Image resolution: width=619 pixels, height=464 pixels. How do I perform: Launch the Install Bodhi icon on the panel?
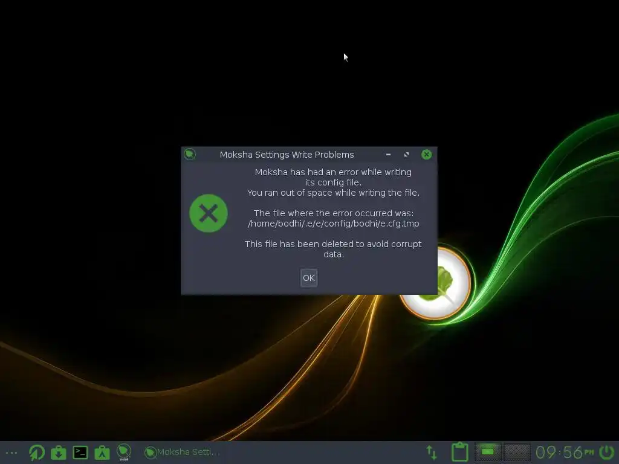pos(124,452)
